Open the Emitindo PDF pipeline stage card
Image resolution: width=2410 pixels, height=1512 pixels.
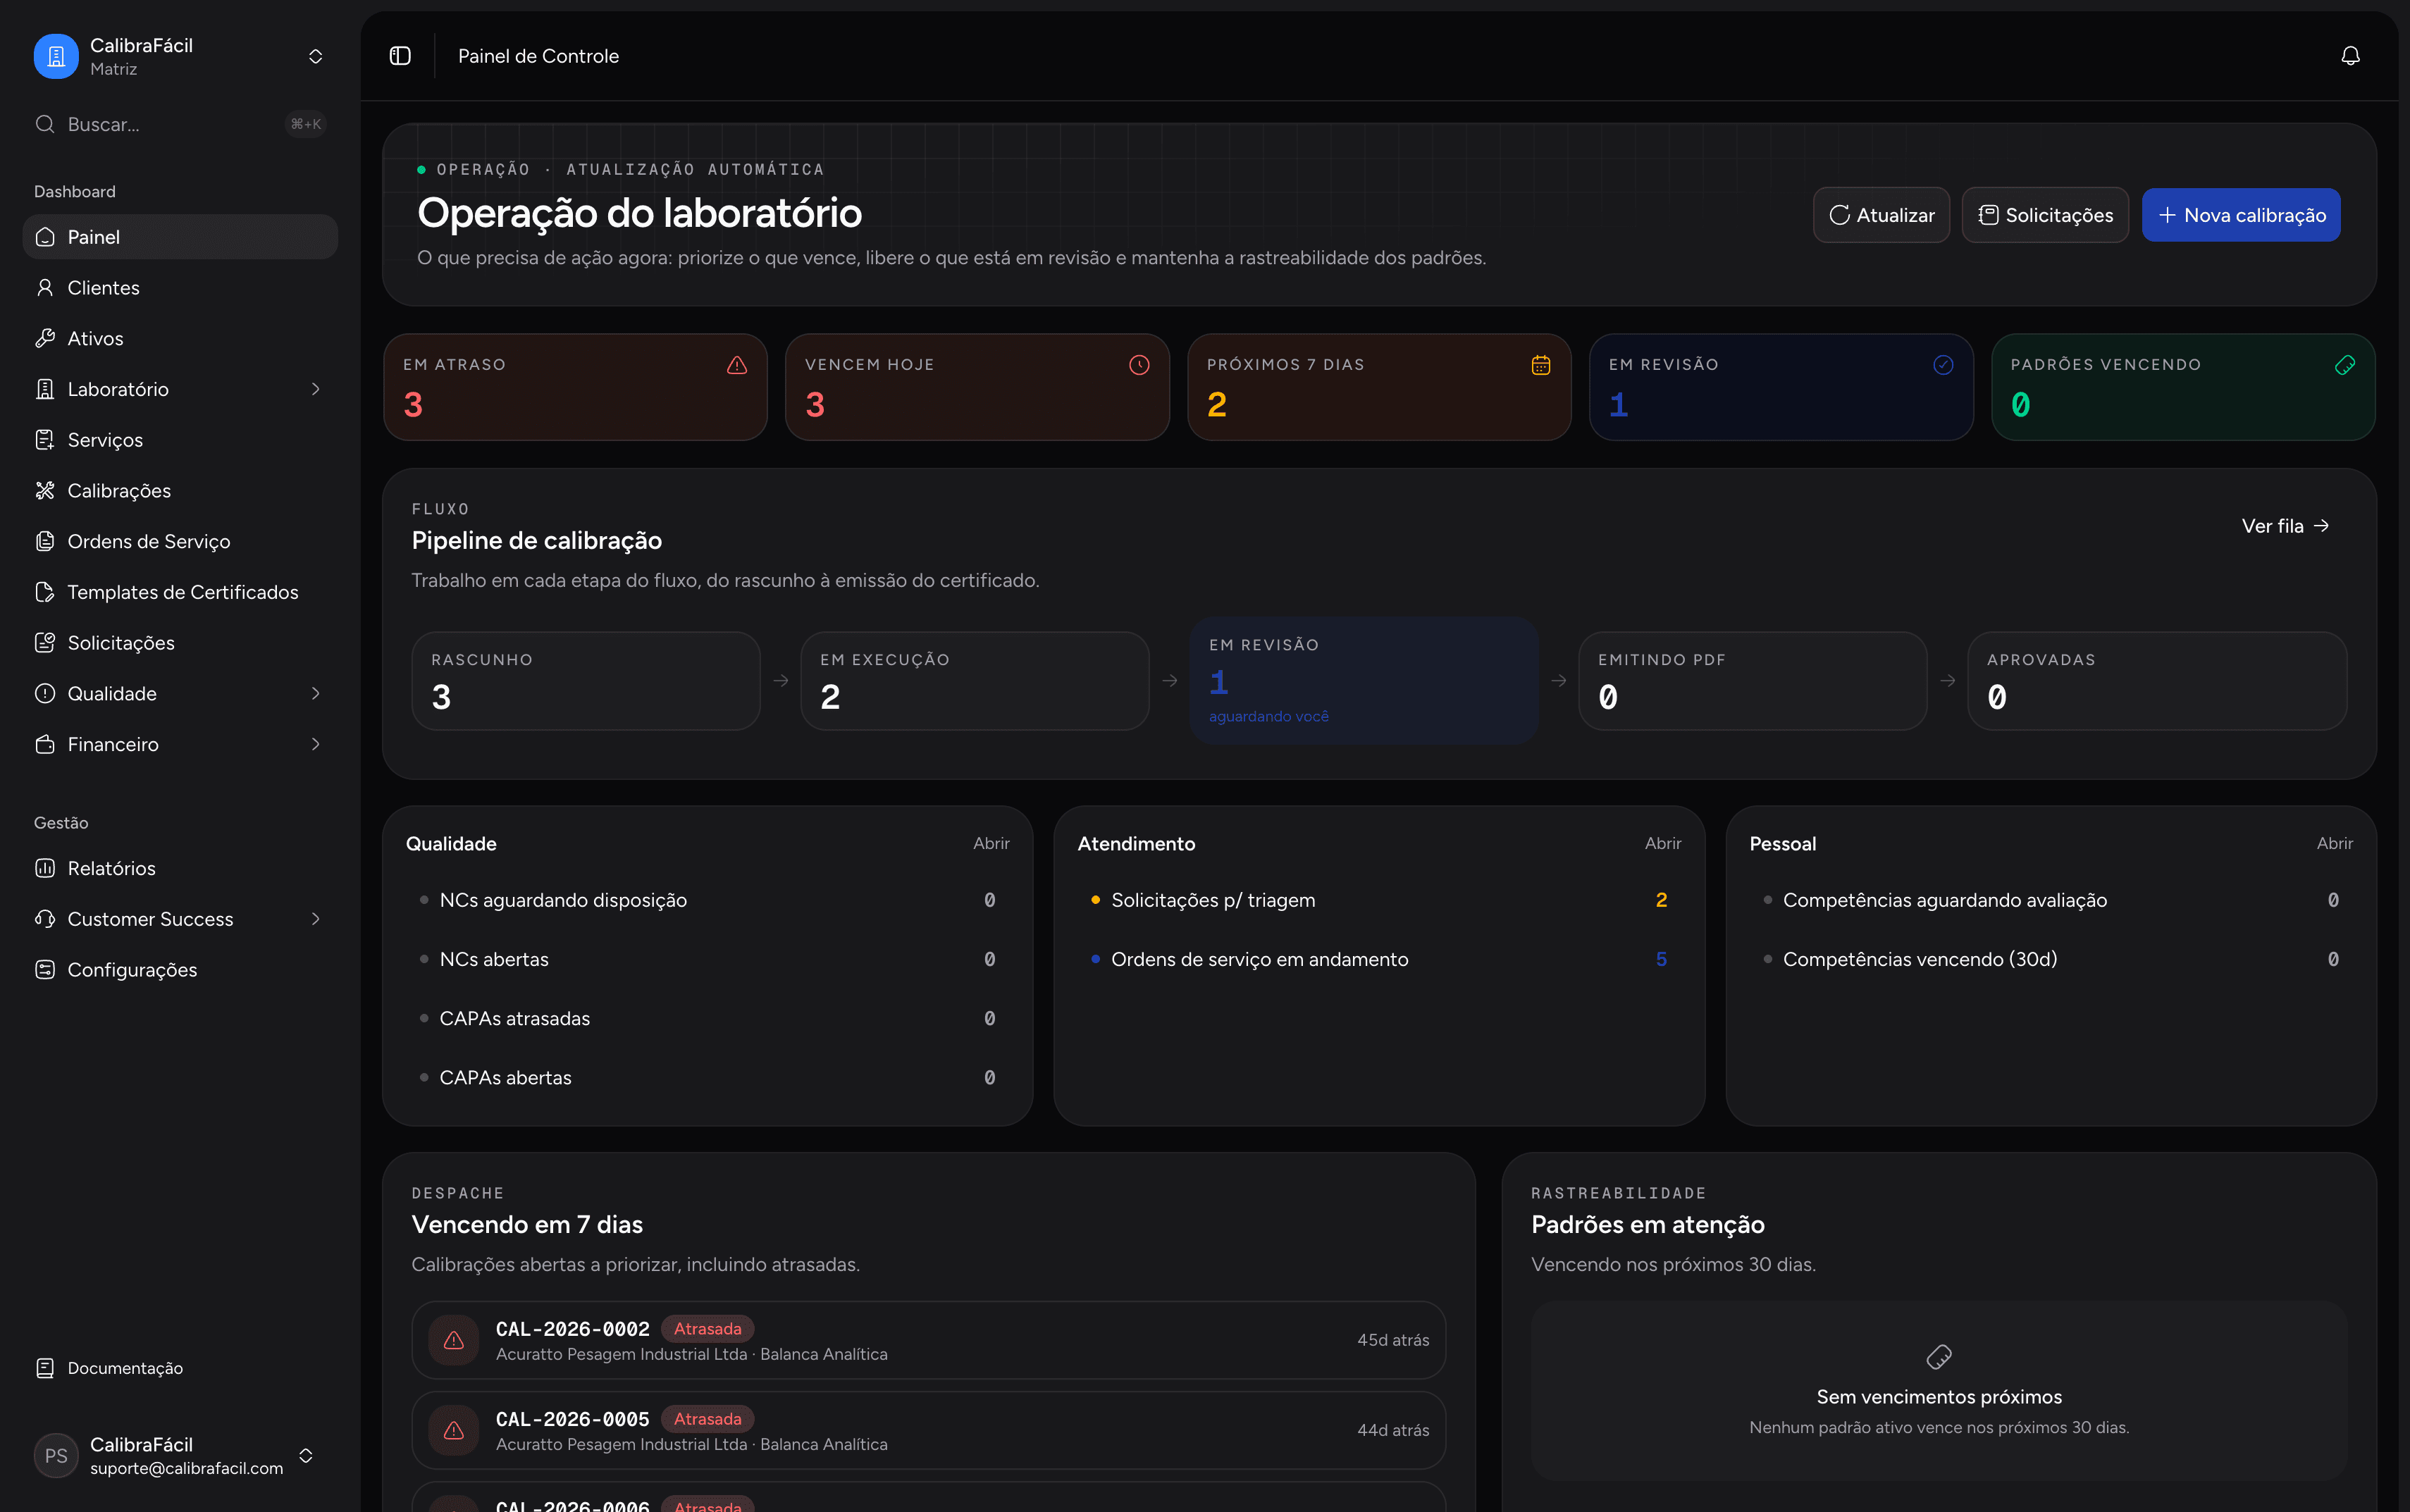1753,681
